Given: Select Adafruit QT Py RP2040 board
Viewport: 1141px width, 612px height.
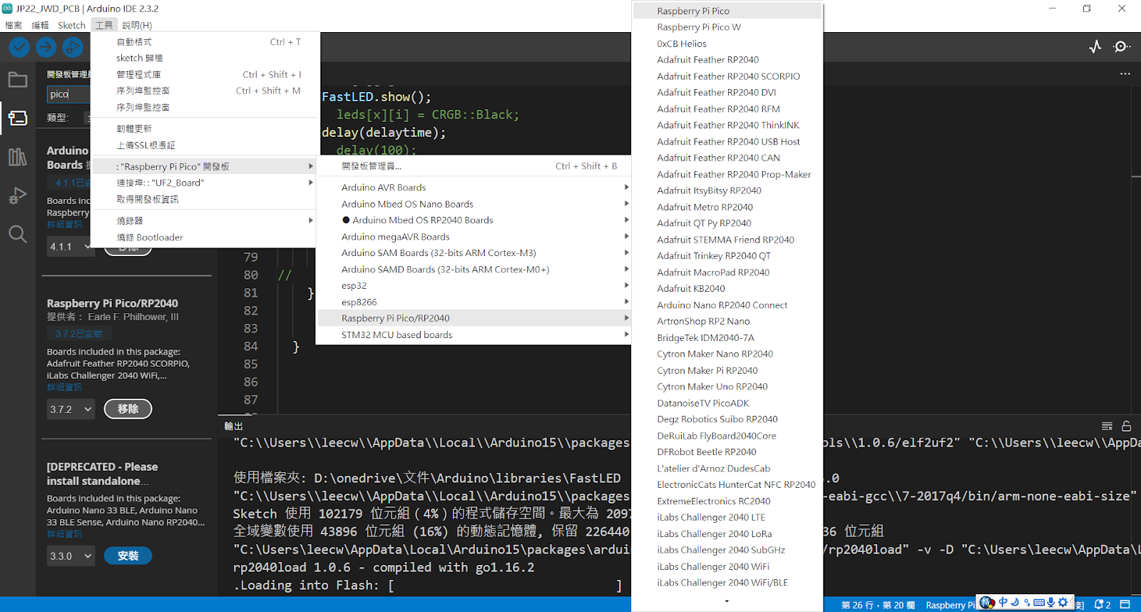Looking at the screenshot, I should pyautogui.click(x=727, y=223).
